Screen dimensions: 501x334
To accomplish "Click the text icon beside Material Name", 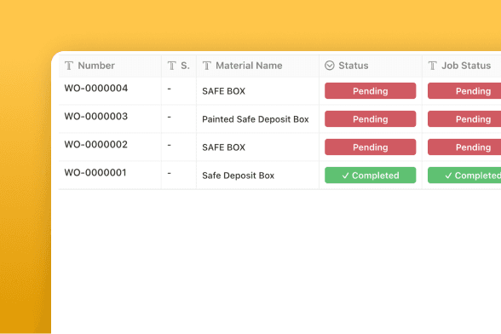I will [x=207, y=66].
